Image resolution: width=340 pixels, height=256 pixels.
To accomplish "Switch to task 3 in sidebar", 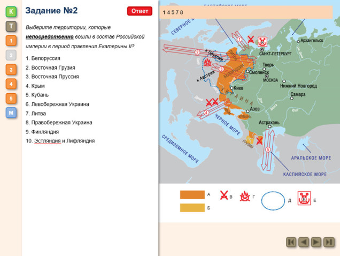I will (x=11, y=69).
